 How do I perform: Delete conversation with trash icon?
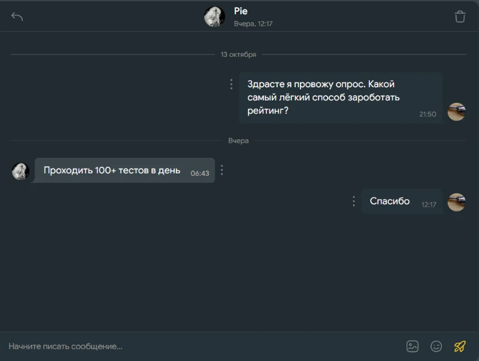460,17
